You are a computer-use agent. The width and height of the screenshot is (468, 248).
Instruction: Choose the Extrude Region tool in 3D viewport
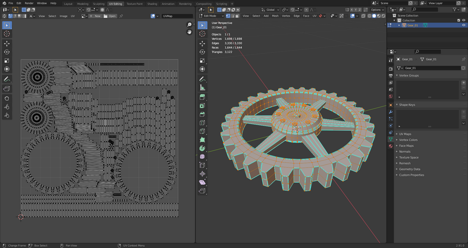(x=202, y=97)
